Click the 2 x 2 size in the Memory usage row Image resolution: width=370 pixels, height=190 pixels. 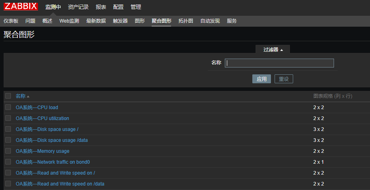(x=319, y=151)
